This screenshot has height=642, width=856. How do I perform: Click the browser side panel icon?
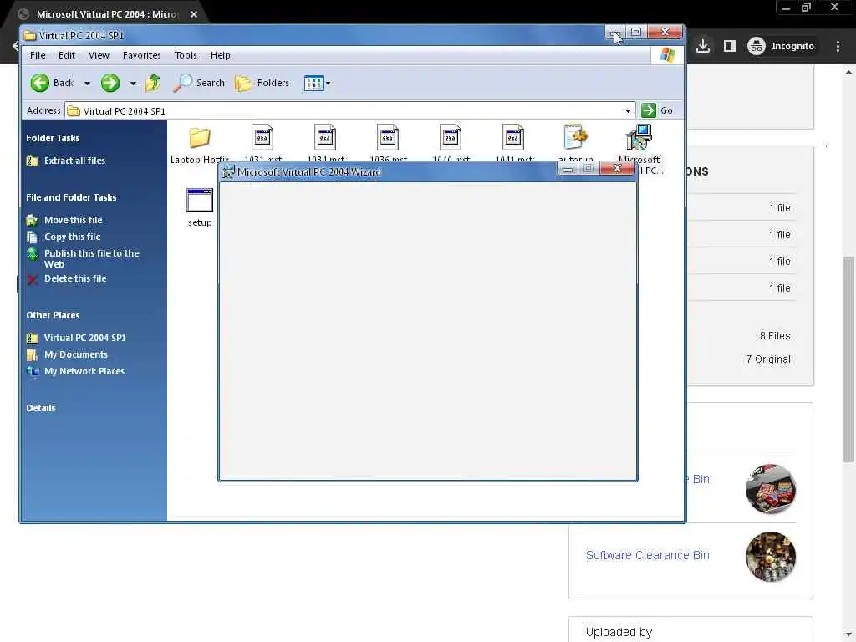[730, 46]
